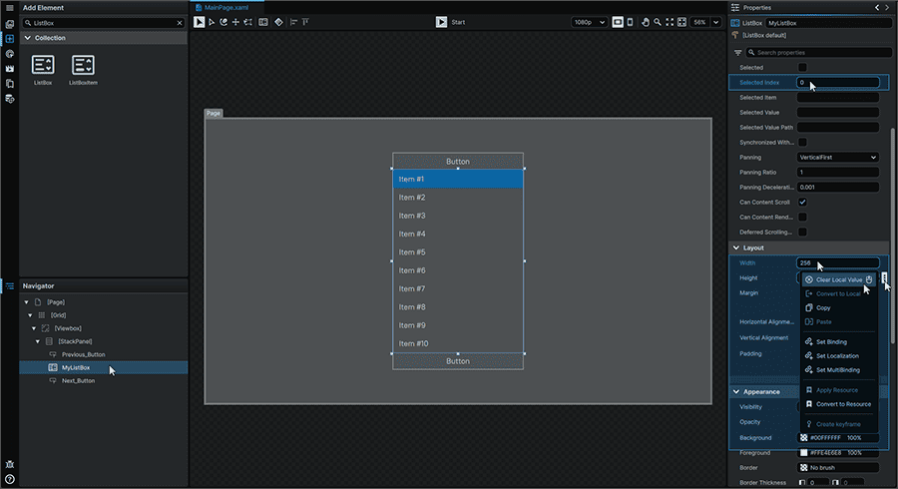The image size is (898, 489).
Task: Click the Border No brush swatch
Action: click(x=803, y=467)
